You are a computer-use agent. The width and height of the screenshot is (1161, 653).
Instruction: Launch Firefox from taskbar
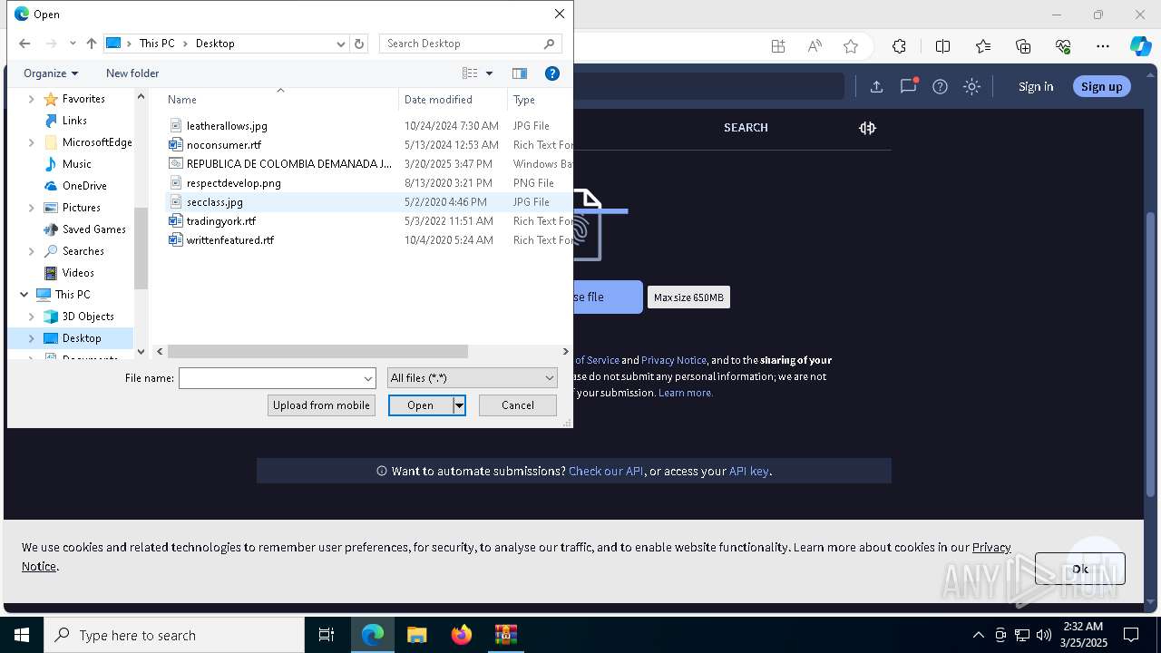click(462, 635)
